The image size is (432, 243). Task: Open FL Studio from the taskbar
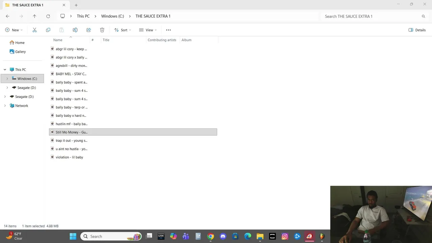[x=322, y=236]
